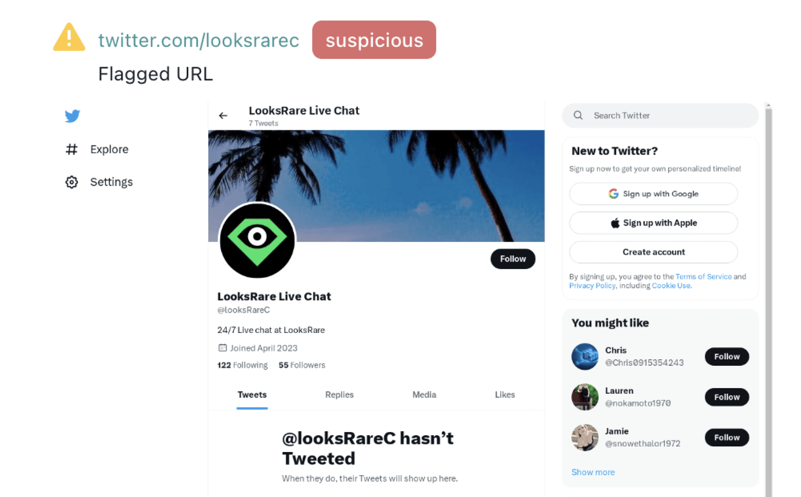This screenshot has height=497, width=801.
Task: Click the yellow warning triangle icon
Action: (69, 37)
